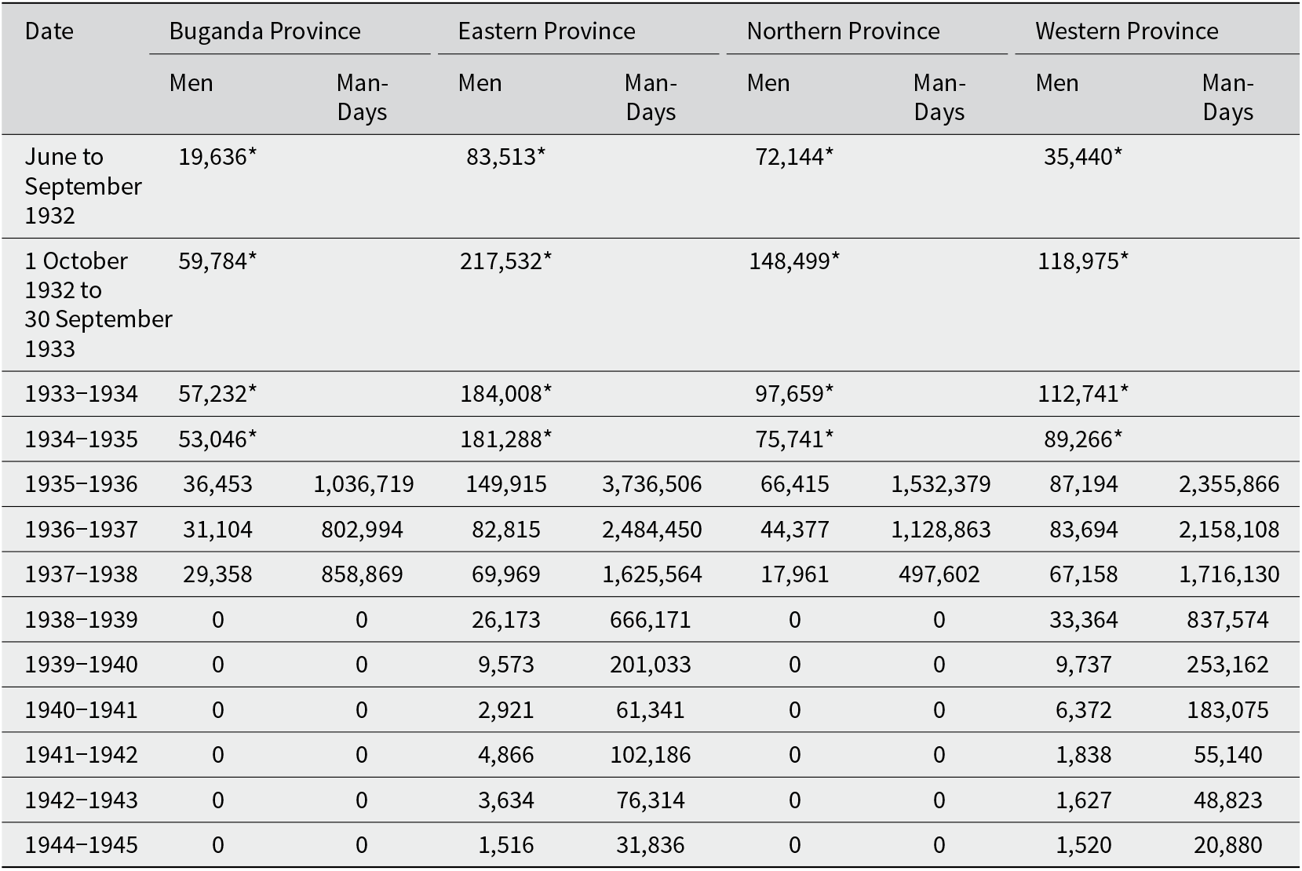Click Buganda value 19,636*
Viewport: 1302px width, 871px height.
pyautogui.click(x=217, y=157)
